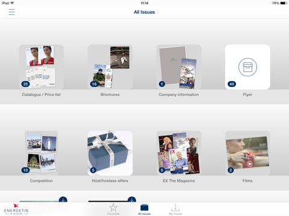This screenshot has width=289, height=216.
Task: Tap the 16 count badge on Brochures
Action: click(95, 84)
